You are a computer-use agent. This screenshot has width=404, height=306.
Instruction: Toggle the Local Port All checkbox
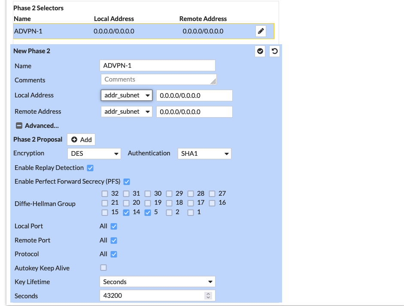coord(114,226)
